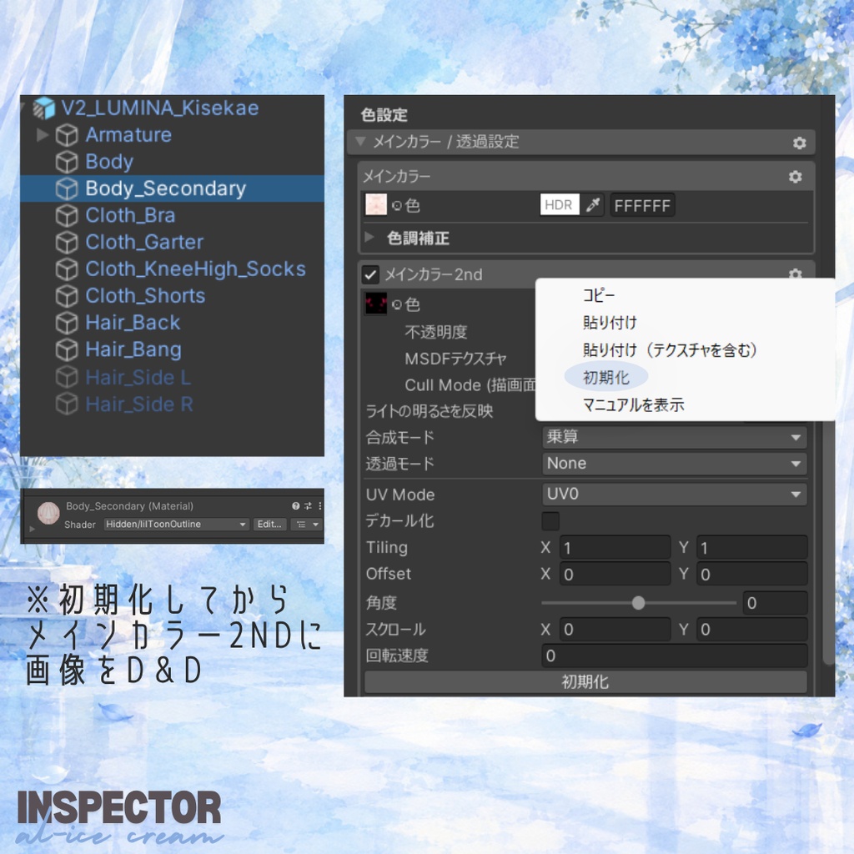Choose 初期化 in the context menu
The image size is (854, 854).
(605, 377)
